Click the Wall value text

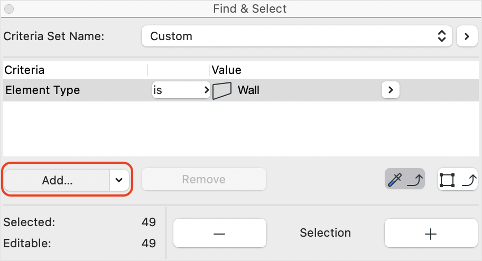point(248,90)
